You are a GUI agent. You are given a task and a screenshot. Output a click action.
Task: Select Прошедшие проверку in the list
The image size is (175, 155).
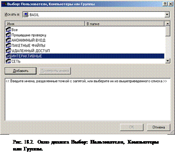(x=85, y=35)
